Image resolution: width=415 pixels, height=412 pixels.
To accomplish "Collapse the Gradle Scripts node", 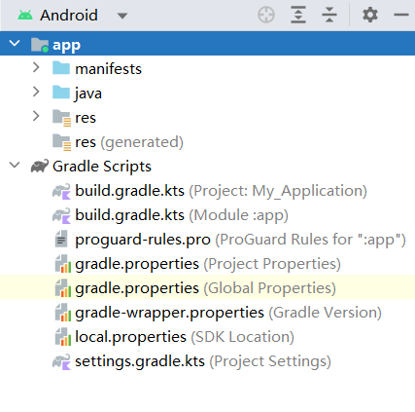I will [15, 166].
